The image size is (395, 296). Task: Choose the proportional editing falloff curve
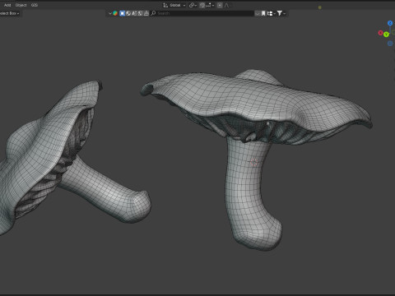[x=226, y=5]
